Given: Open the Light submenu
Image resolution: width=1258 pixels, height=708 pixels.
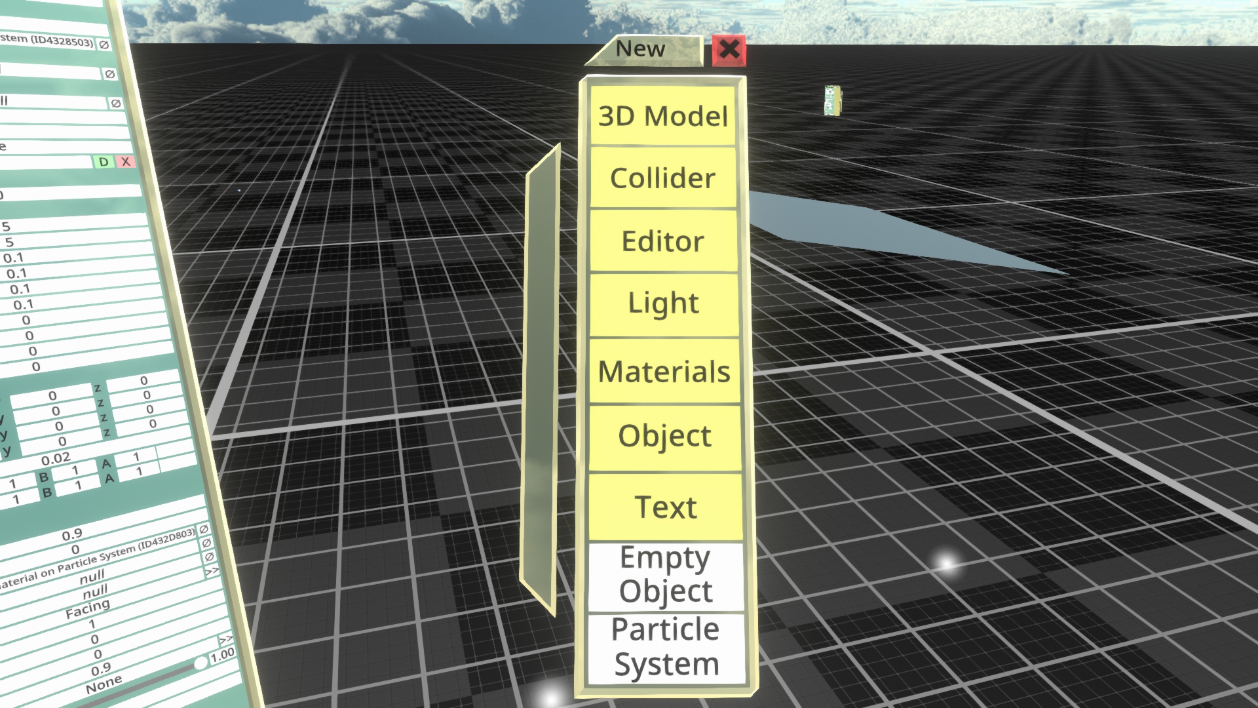Looking at the screenshot, I should pyautogui.click(x=663, y=304).
